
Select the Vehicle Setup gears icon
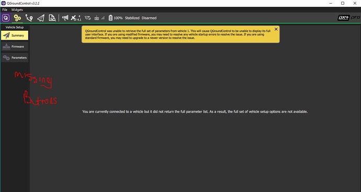pyautogui.click(x=17, y=18)
